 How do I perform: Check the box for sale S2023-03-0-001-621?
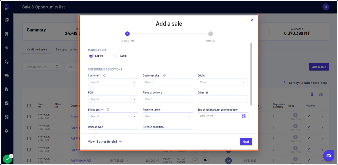pos(29,116)
